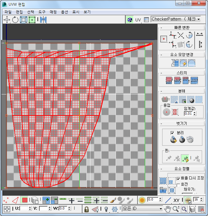Toggle the 분리 checkbox
The height and width of the screenshot is (216, 208).
click(x=172, y=133)
